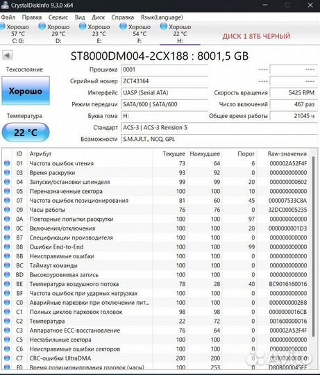Viewport: 320px width, 375px height.
Task: Click status icon for Температура воздушного потока
Action: pyautogui.click(x=7, y=284)
